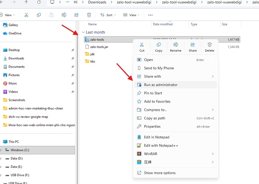This screenshot has width=259, height=184.
Task: Unpin Music using its pin icon
Action: [73, 83]
